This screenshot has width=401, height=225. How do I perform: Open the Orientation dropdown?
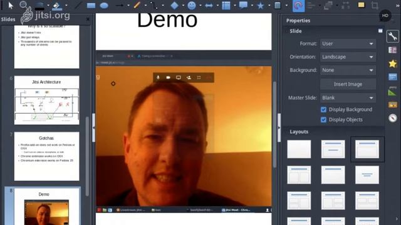pos(348,57)
